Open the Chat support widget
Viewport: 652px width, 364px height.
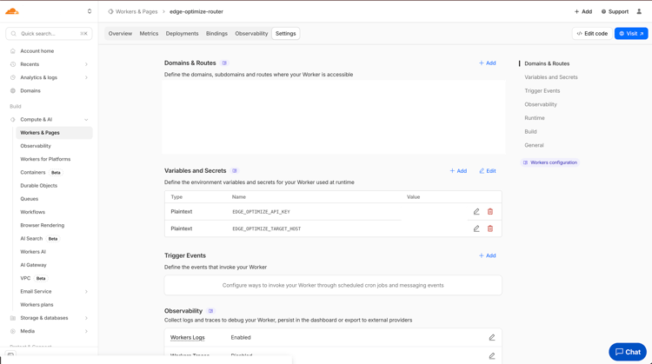pos(628,352)
